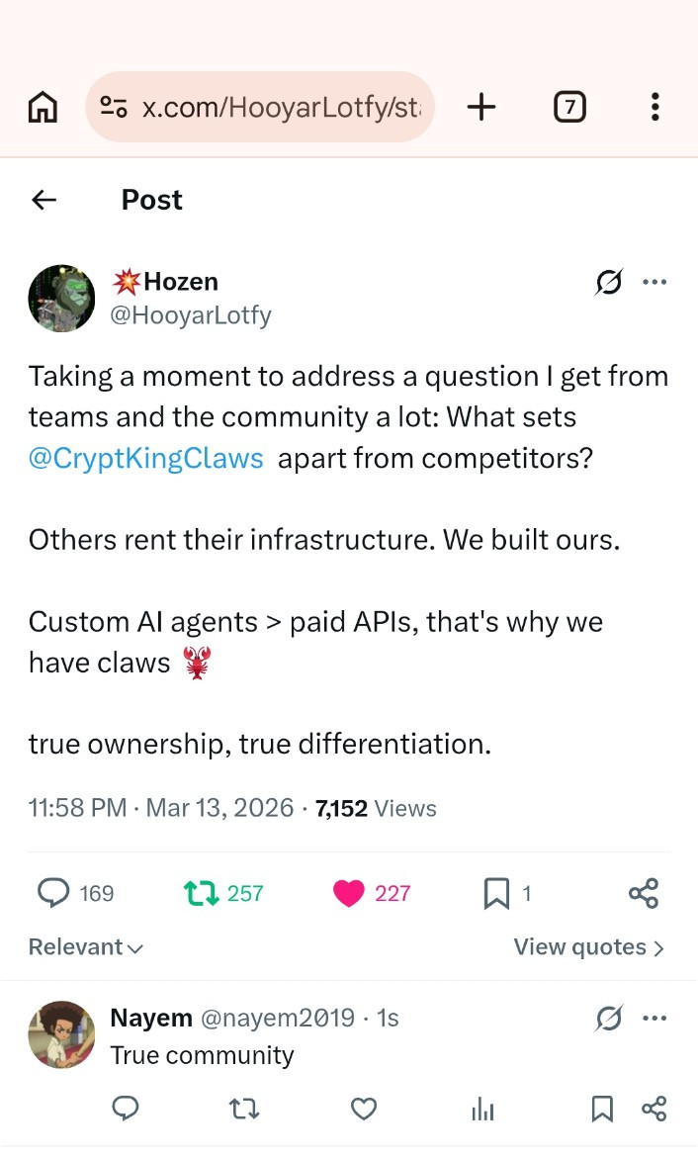Like Nayem's reply

364,1110
